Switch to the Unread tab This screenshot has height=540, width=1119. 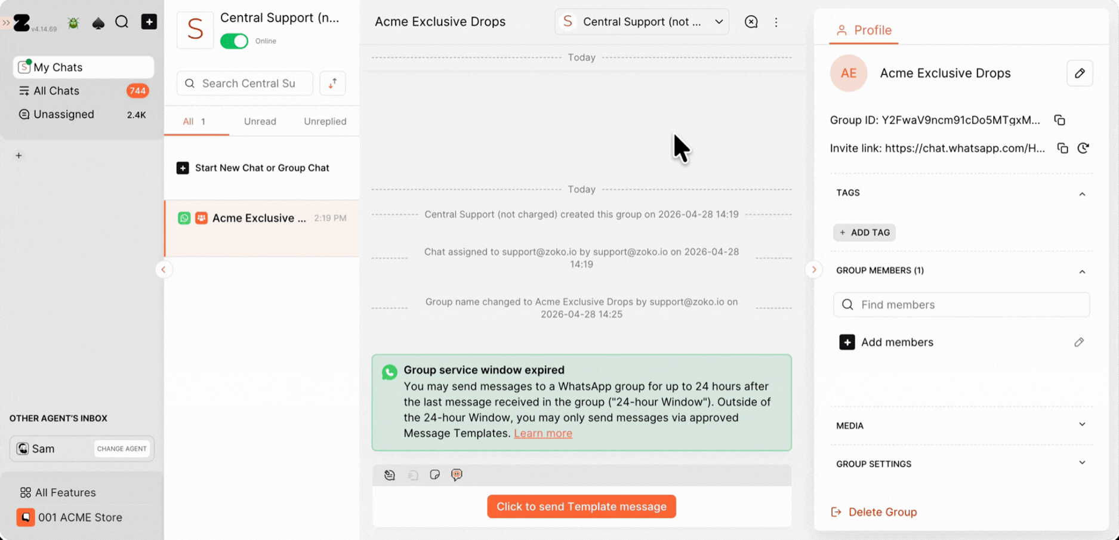[260, 122]
